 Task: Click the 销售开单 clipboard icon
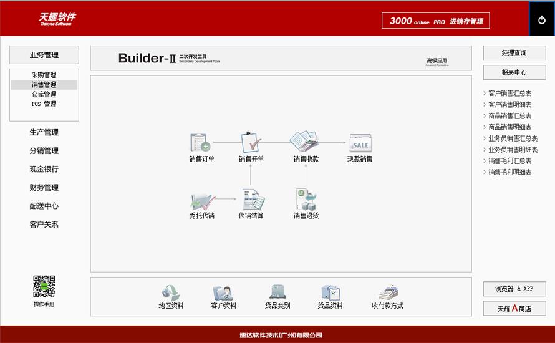[x=251, y=142]
